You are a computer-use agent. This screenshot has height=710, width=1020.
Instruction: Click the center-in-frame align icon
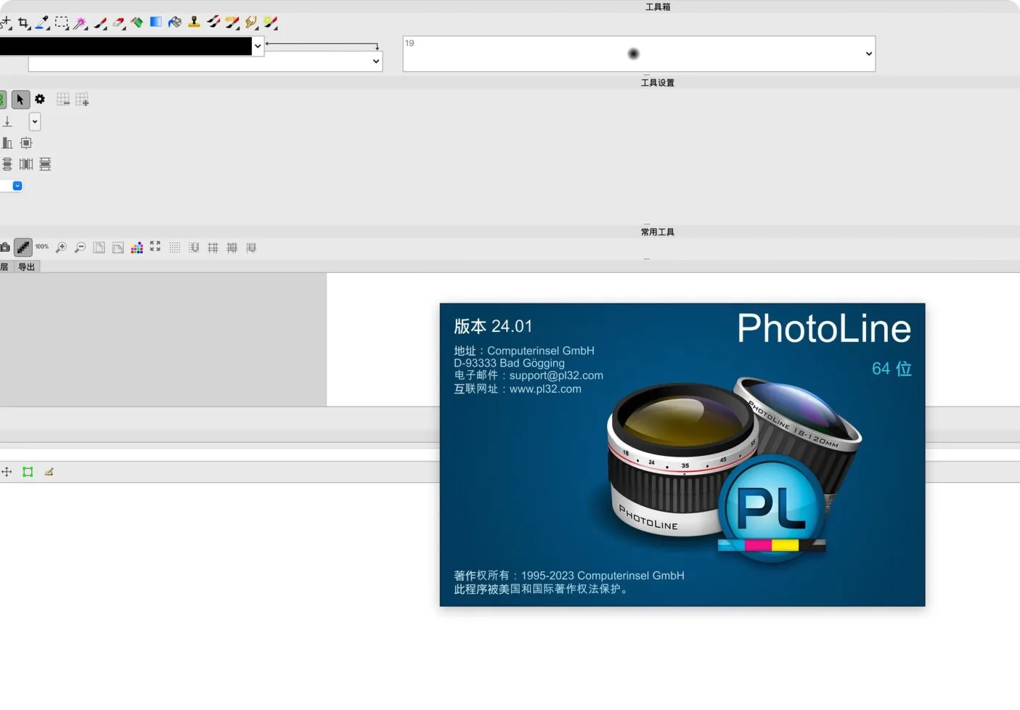26,143
